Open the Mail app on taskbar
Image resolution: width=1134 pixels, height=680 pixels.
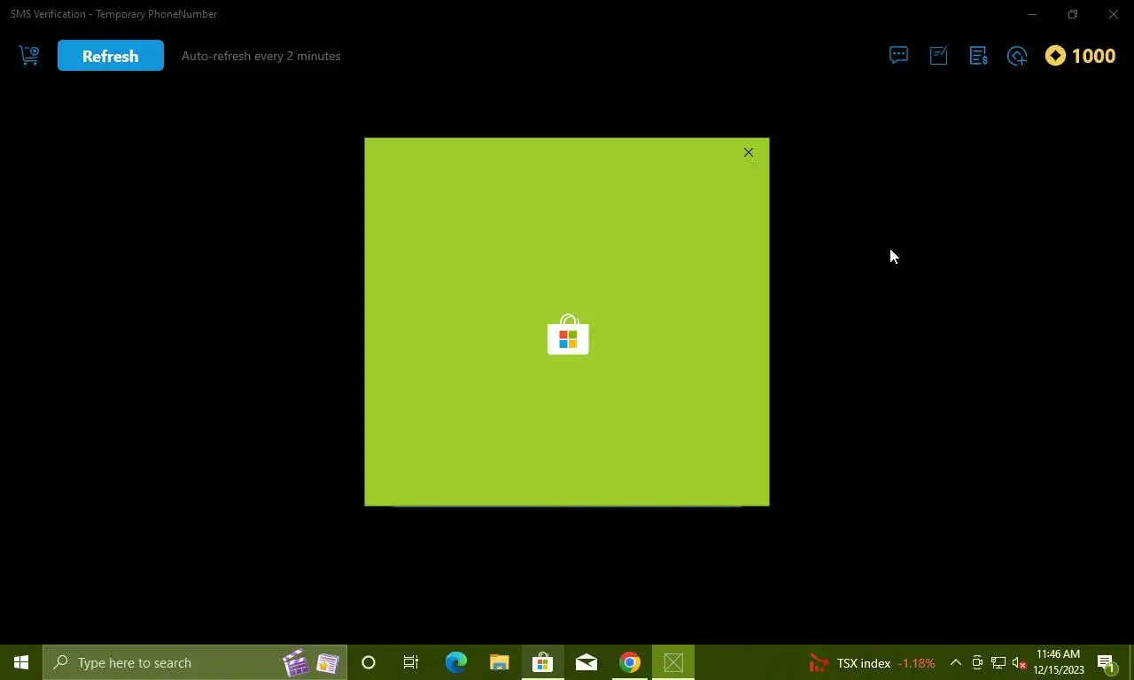click(586, 662)
